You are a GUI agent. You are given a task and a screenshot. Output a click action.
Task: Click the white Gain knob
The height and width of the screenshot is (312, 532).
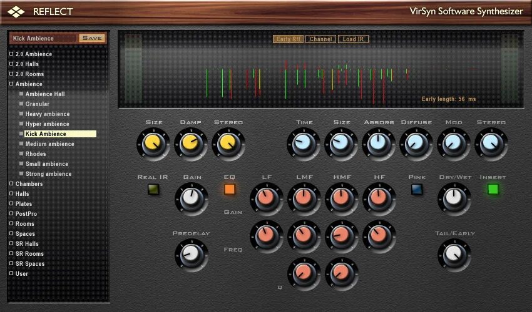(192, 198)
